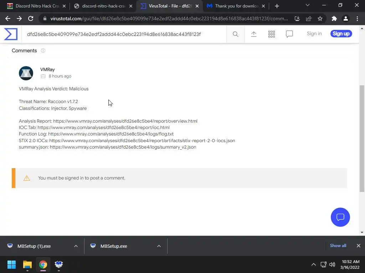Click the warning triangle in sign-in notice
365x273 pixels.
pos(27,178)
